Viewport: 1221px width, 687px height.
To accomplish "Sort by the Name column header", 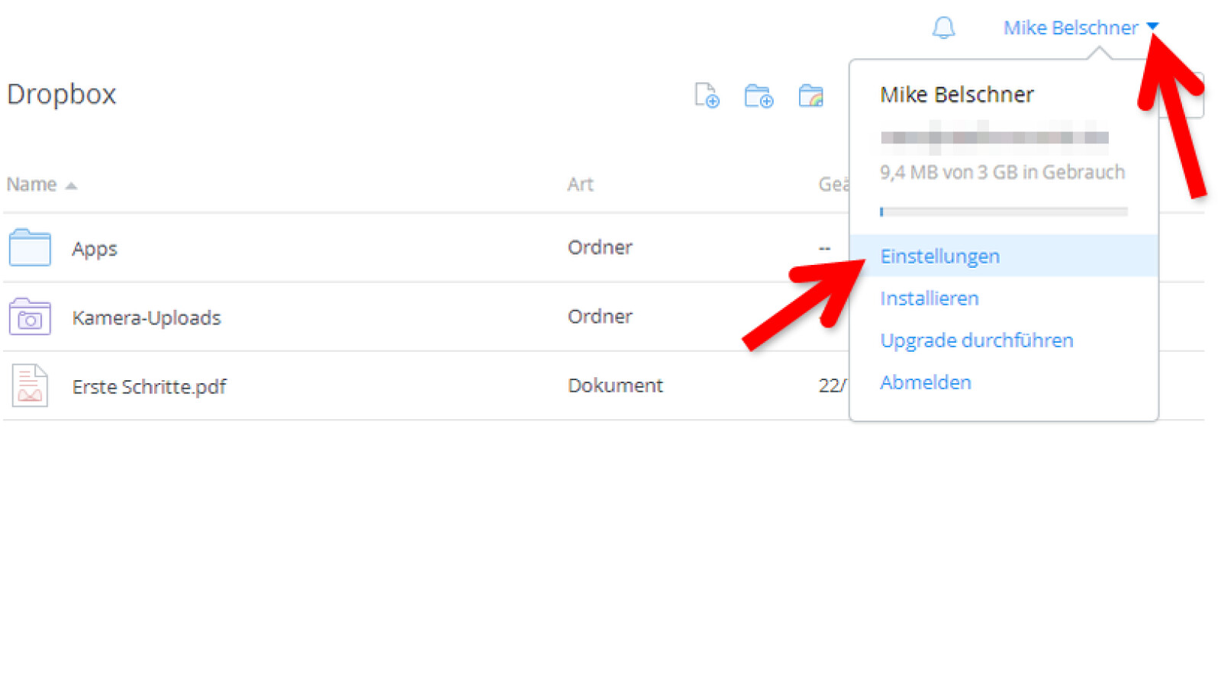I will (31, 184).
